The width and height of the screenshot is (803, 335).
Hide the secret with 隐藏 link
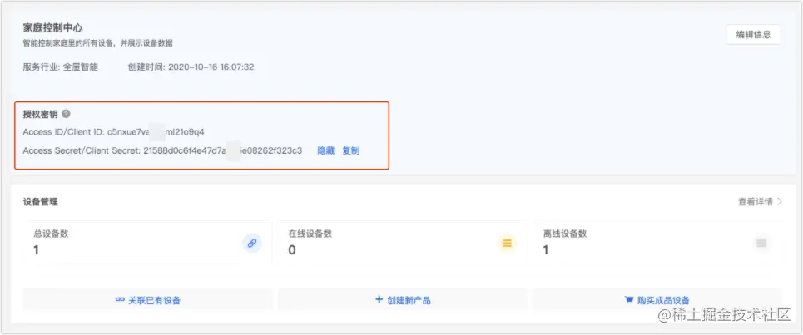pos(325,151)
